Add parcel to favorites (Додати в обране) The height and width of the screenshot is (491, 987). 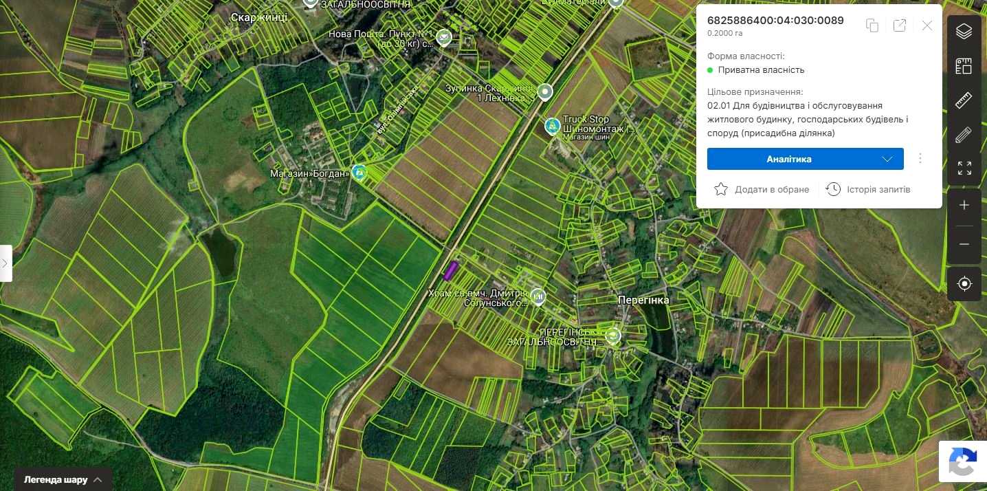point(762,189)
